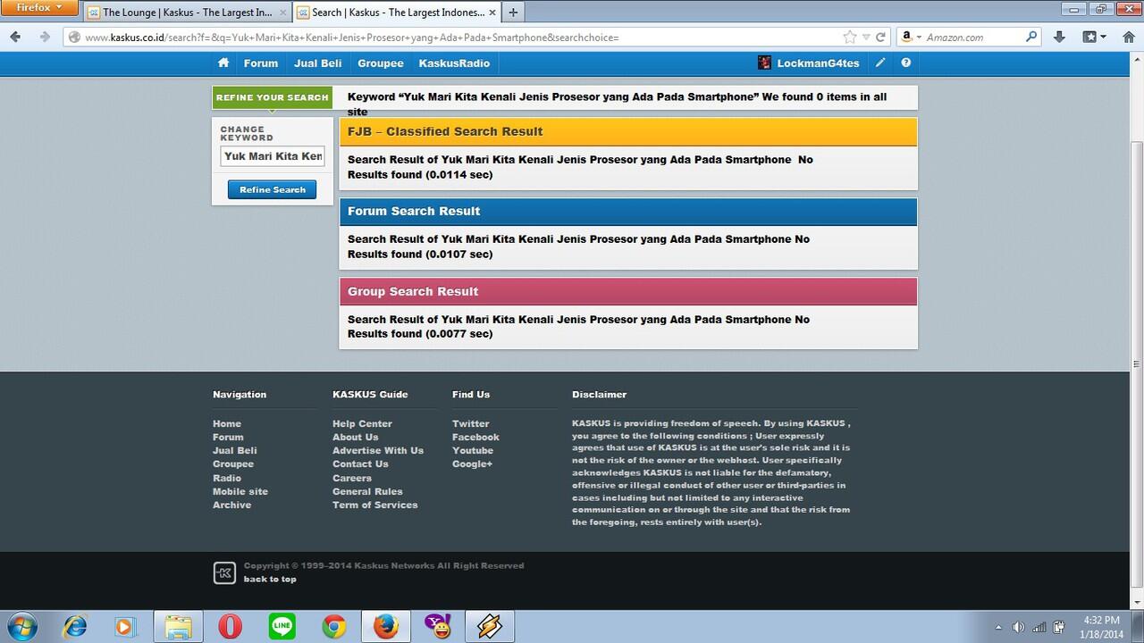This screenshot has height=643, width=1144.
Task: Open the Advertise With Us link
Action: [x=378, y=450]
